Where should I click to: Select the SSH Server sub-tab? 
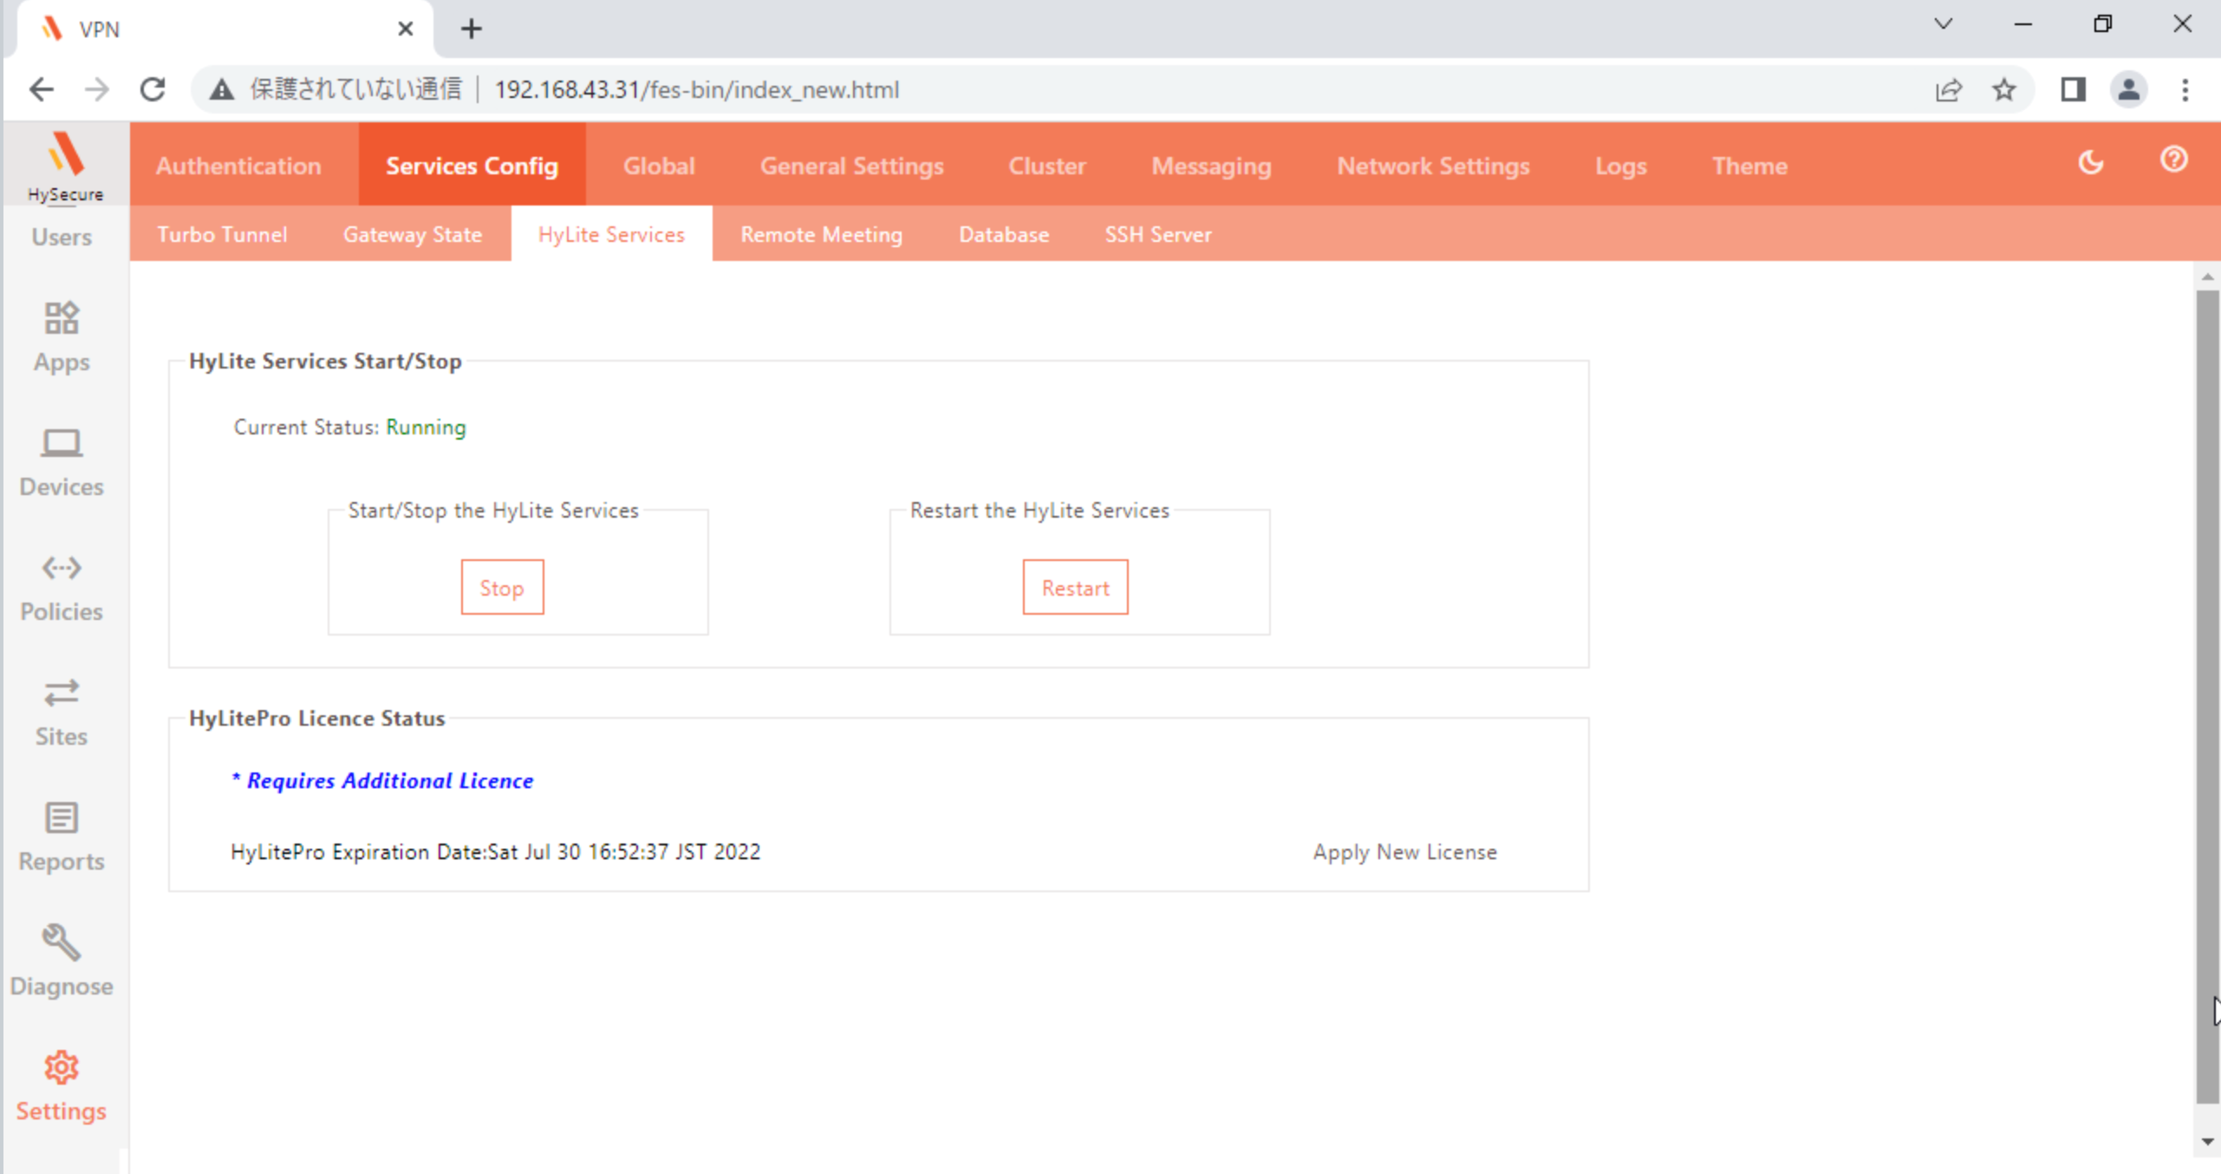tap(1157, 234)
